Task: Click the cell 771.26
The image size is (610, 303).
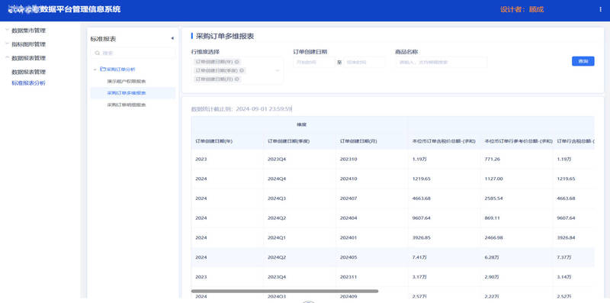Action: pos(492,159)
